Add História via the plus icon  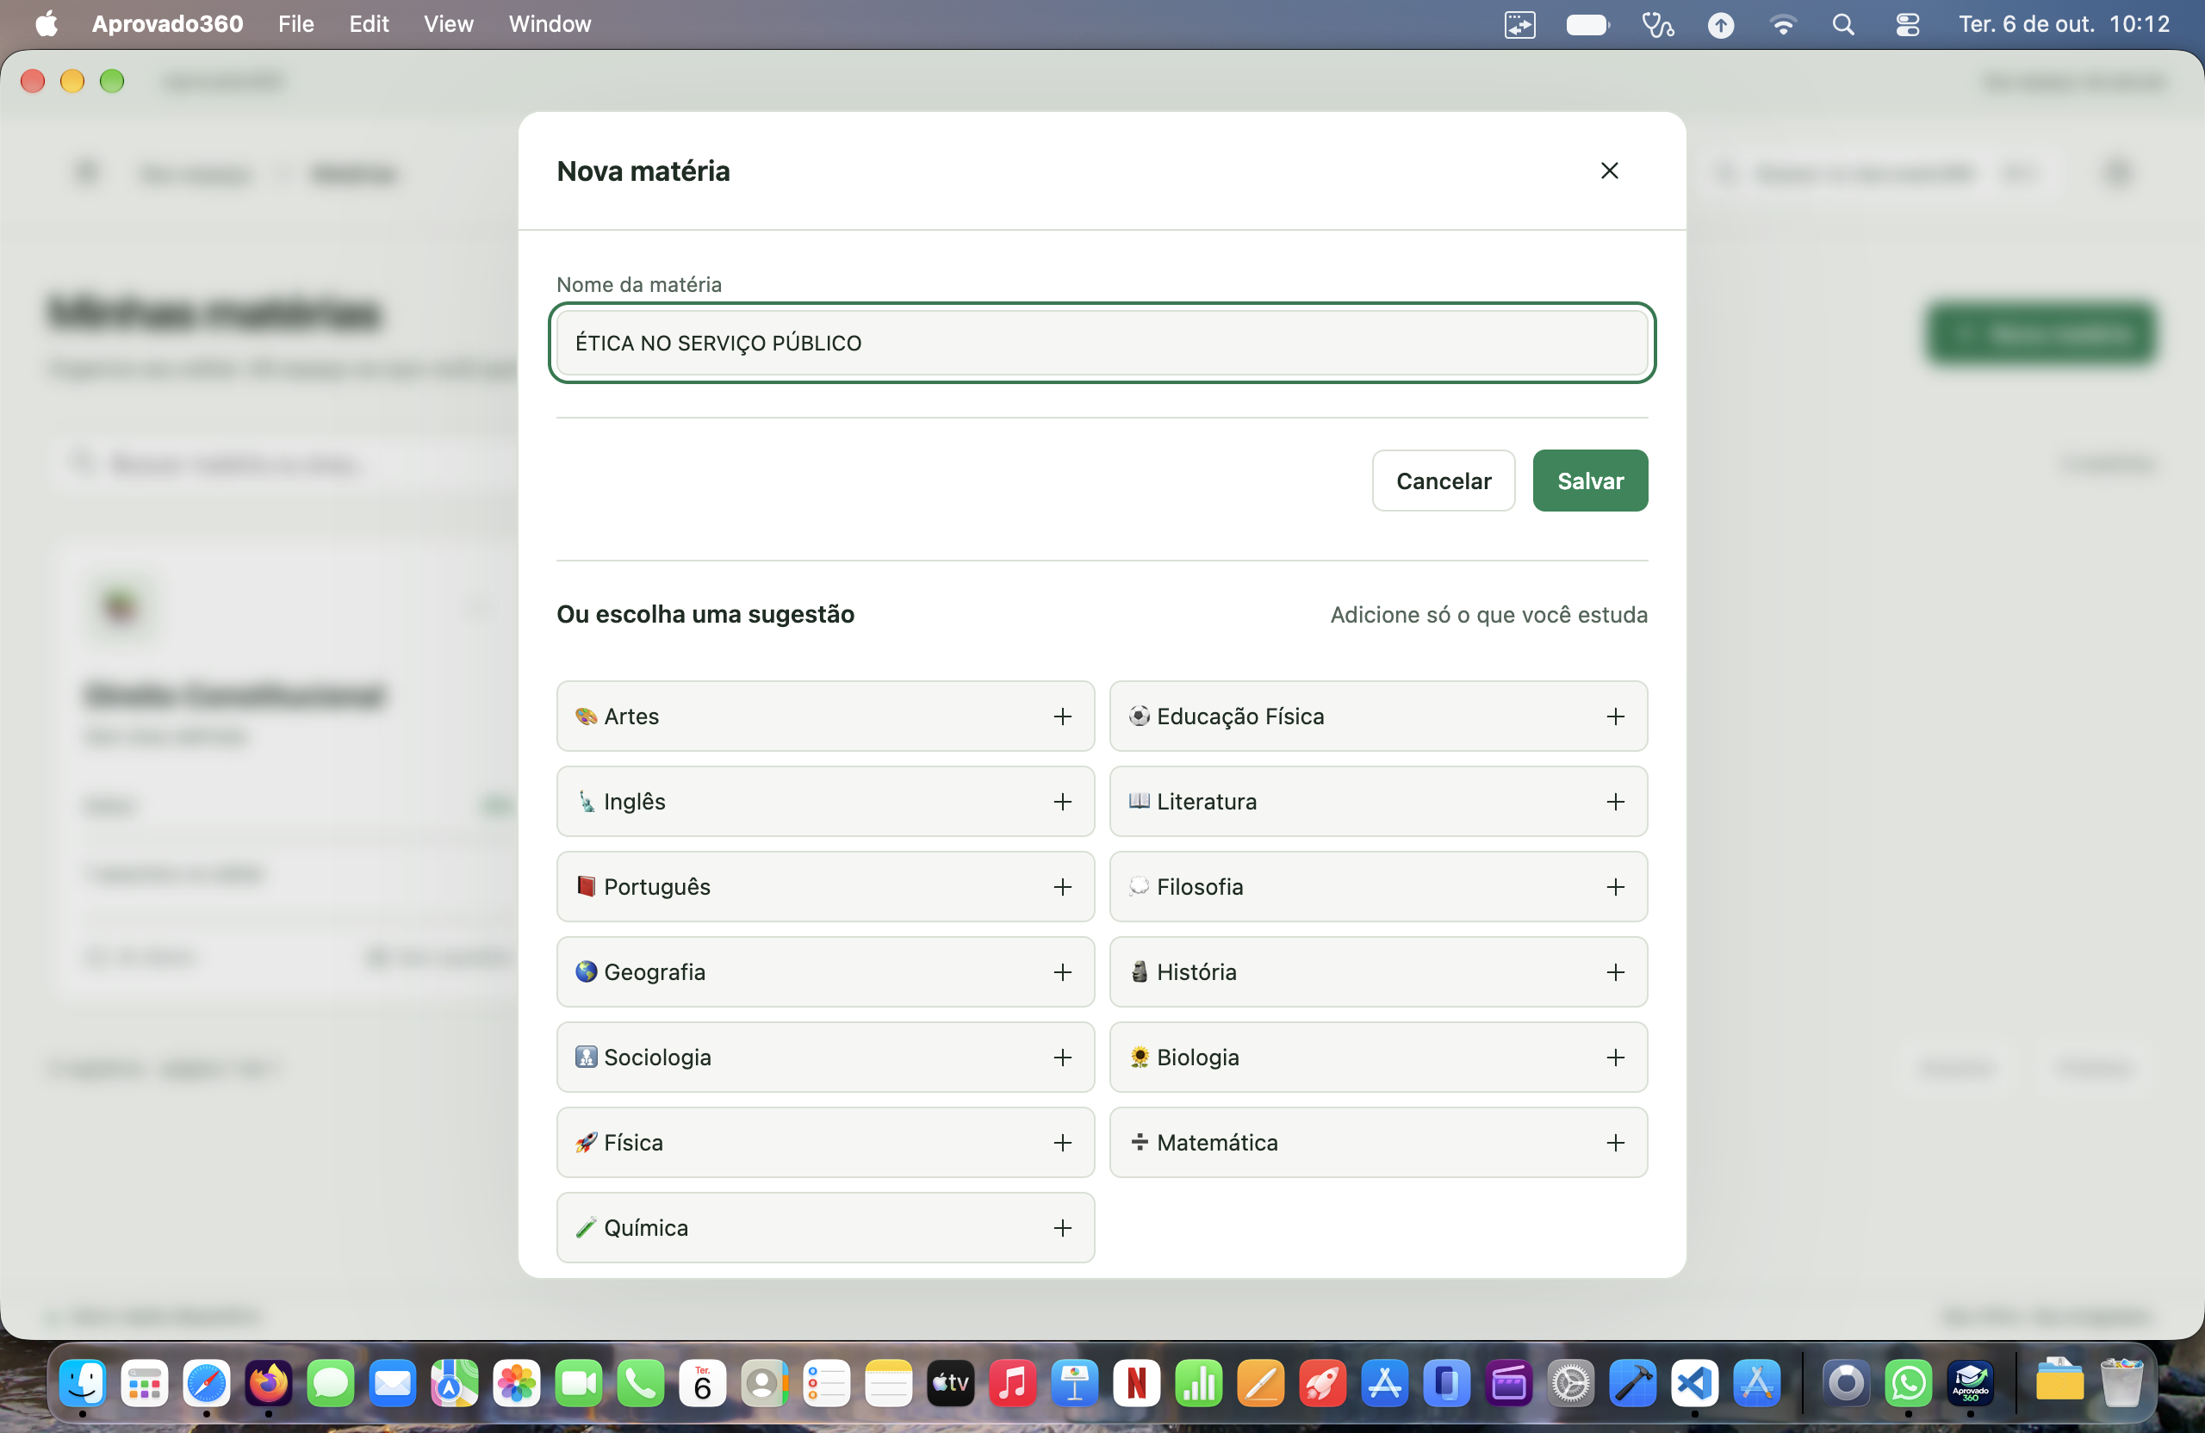1615,971
